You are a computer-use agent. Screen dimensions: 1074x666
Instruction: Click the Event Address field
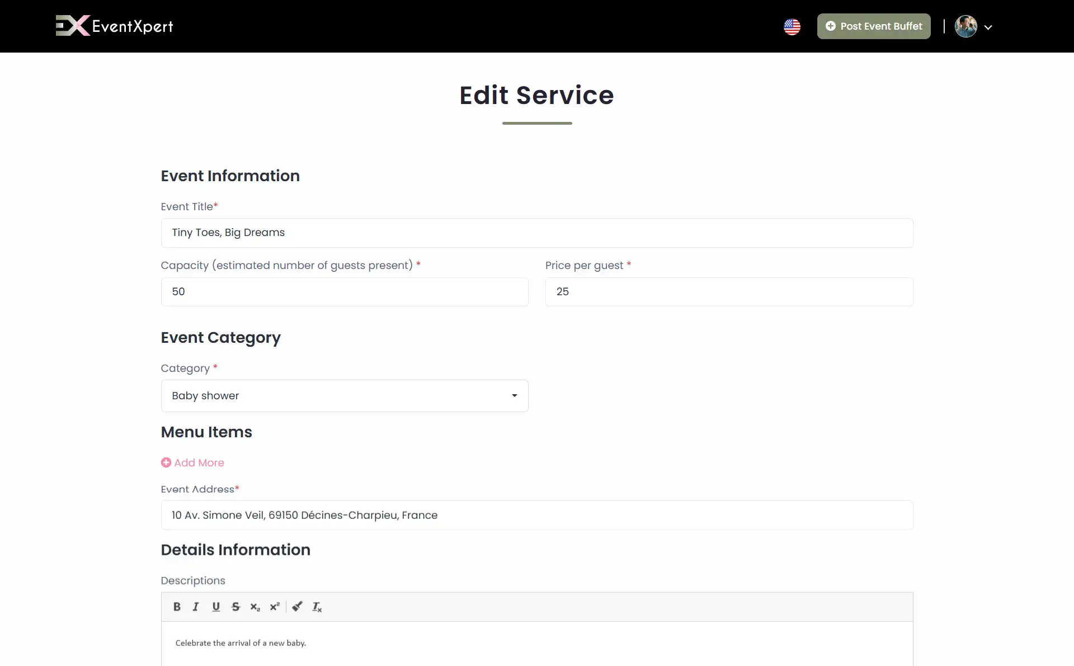pos(536,515)
